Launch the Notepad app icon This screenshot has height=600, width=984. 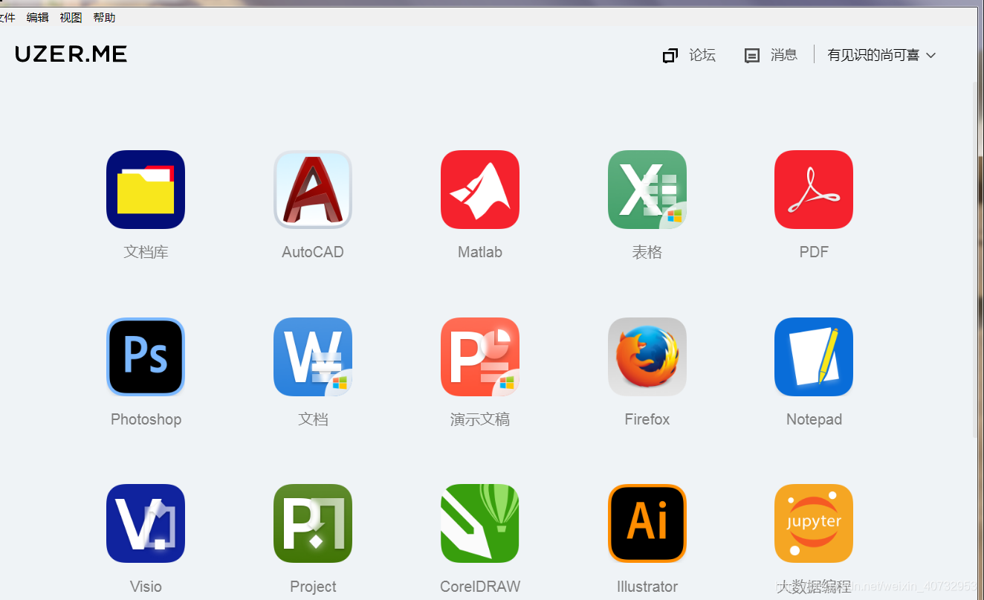click(814, 357)
